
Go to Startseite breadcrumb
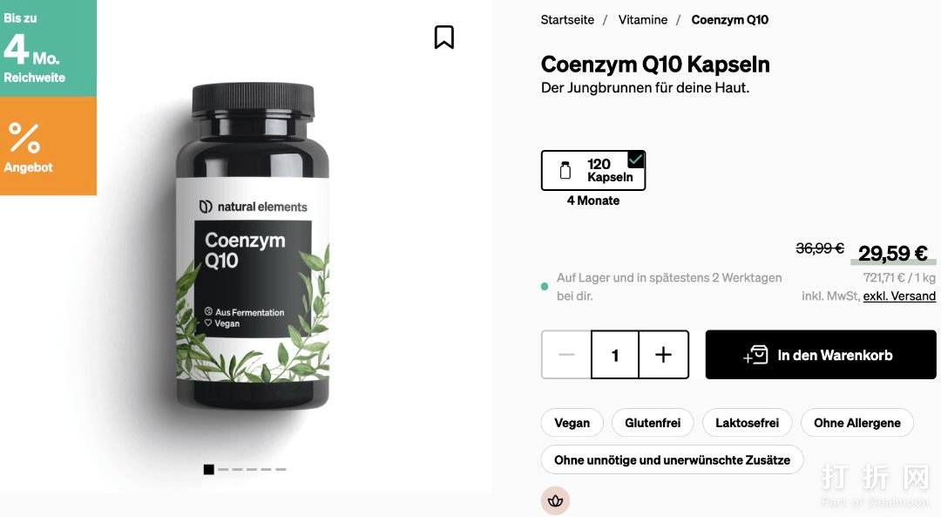[x=567, y=20]
